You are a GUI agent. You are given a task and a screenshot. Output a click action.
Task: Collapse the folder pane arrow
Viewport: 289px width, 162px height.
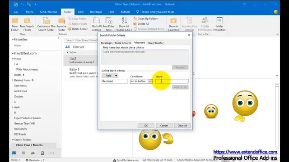coord(58,38)
